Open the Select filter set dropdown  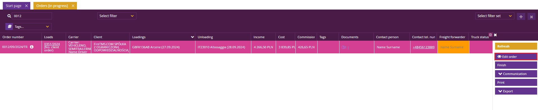tap(495, 16)
